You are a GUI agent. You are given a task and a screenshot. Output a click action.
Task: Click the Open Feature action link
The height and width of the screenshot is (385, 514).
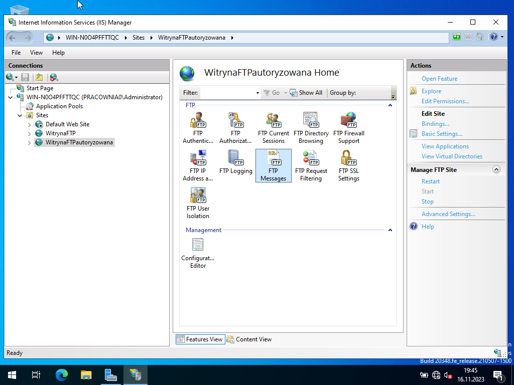tap(439, 79)
